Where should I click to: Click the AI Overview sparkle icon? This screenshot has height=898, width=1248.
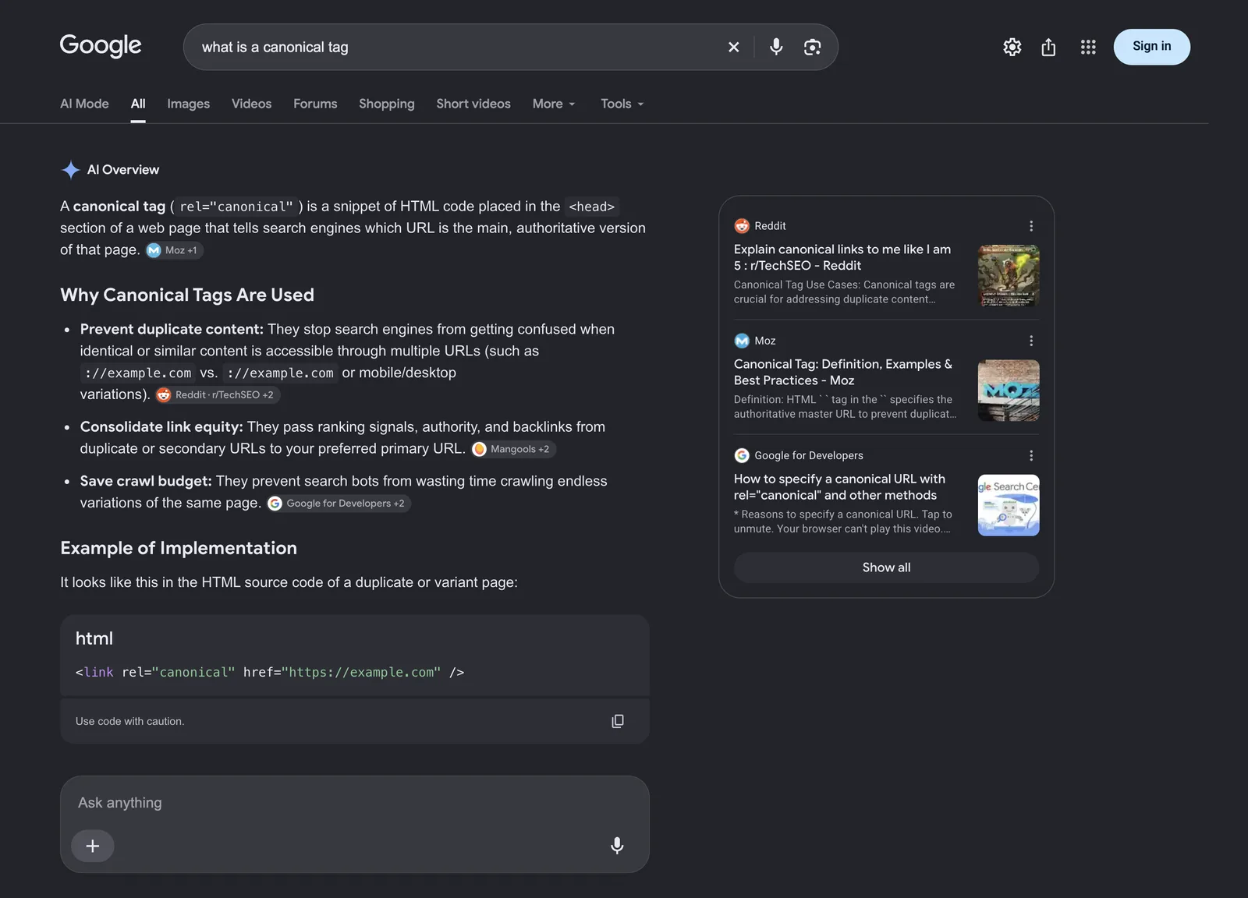point(71,170)
